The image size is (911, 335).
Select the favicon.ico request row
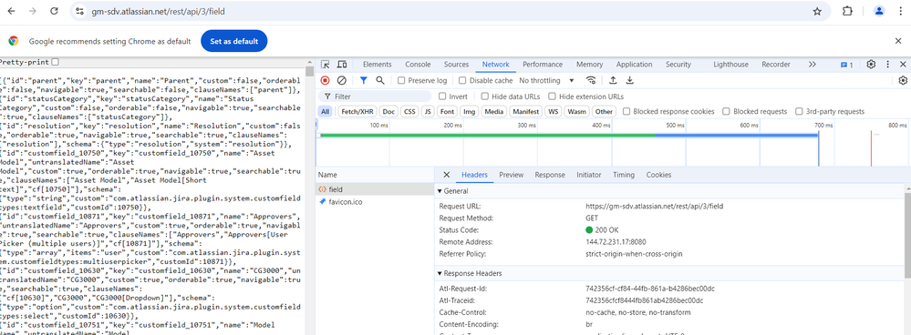point(375,202)
